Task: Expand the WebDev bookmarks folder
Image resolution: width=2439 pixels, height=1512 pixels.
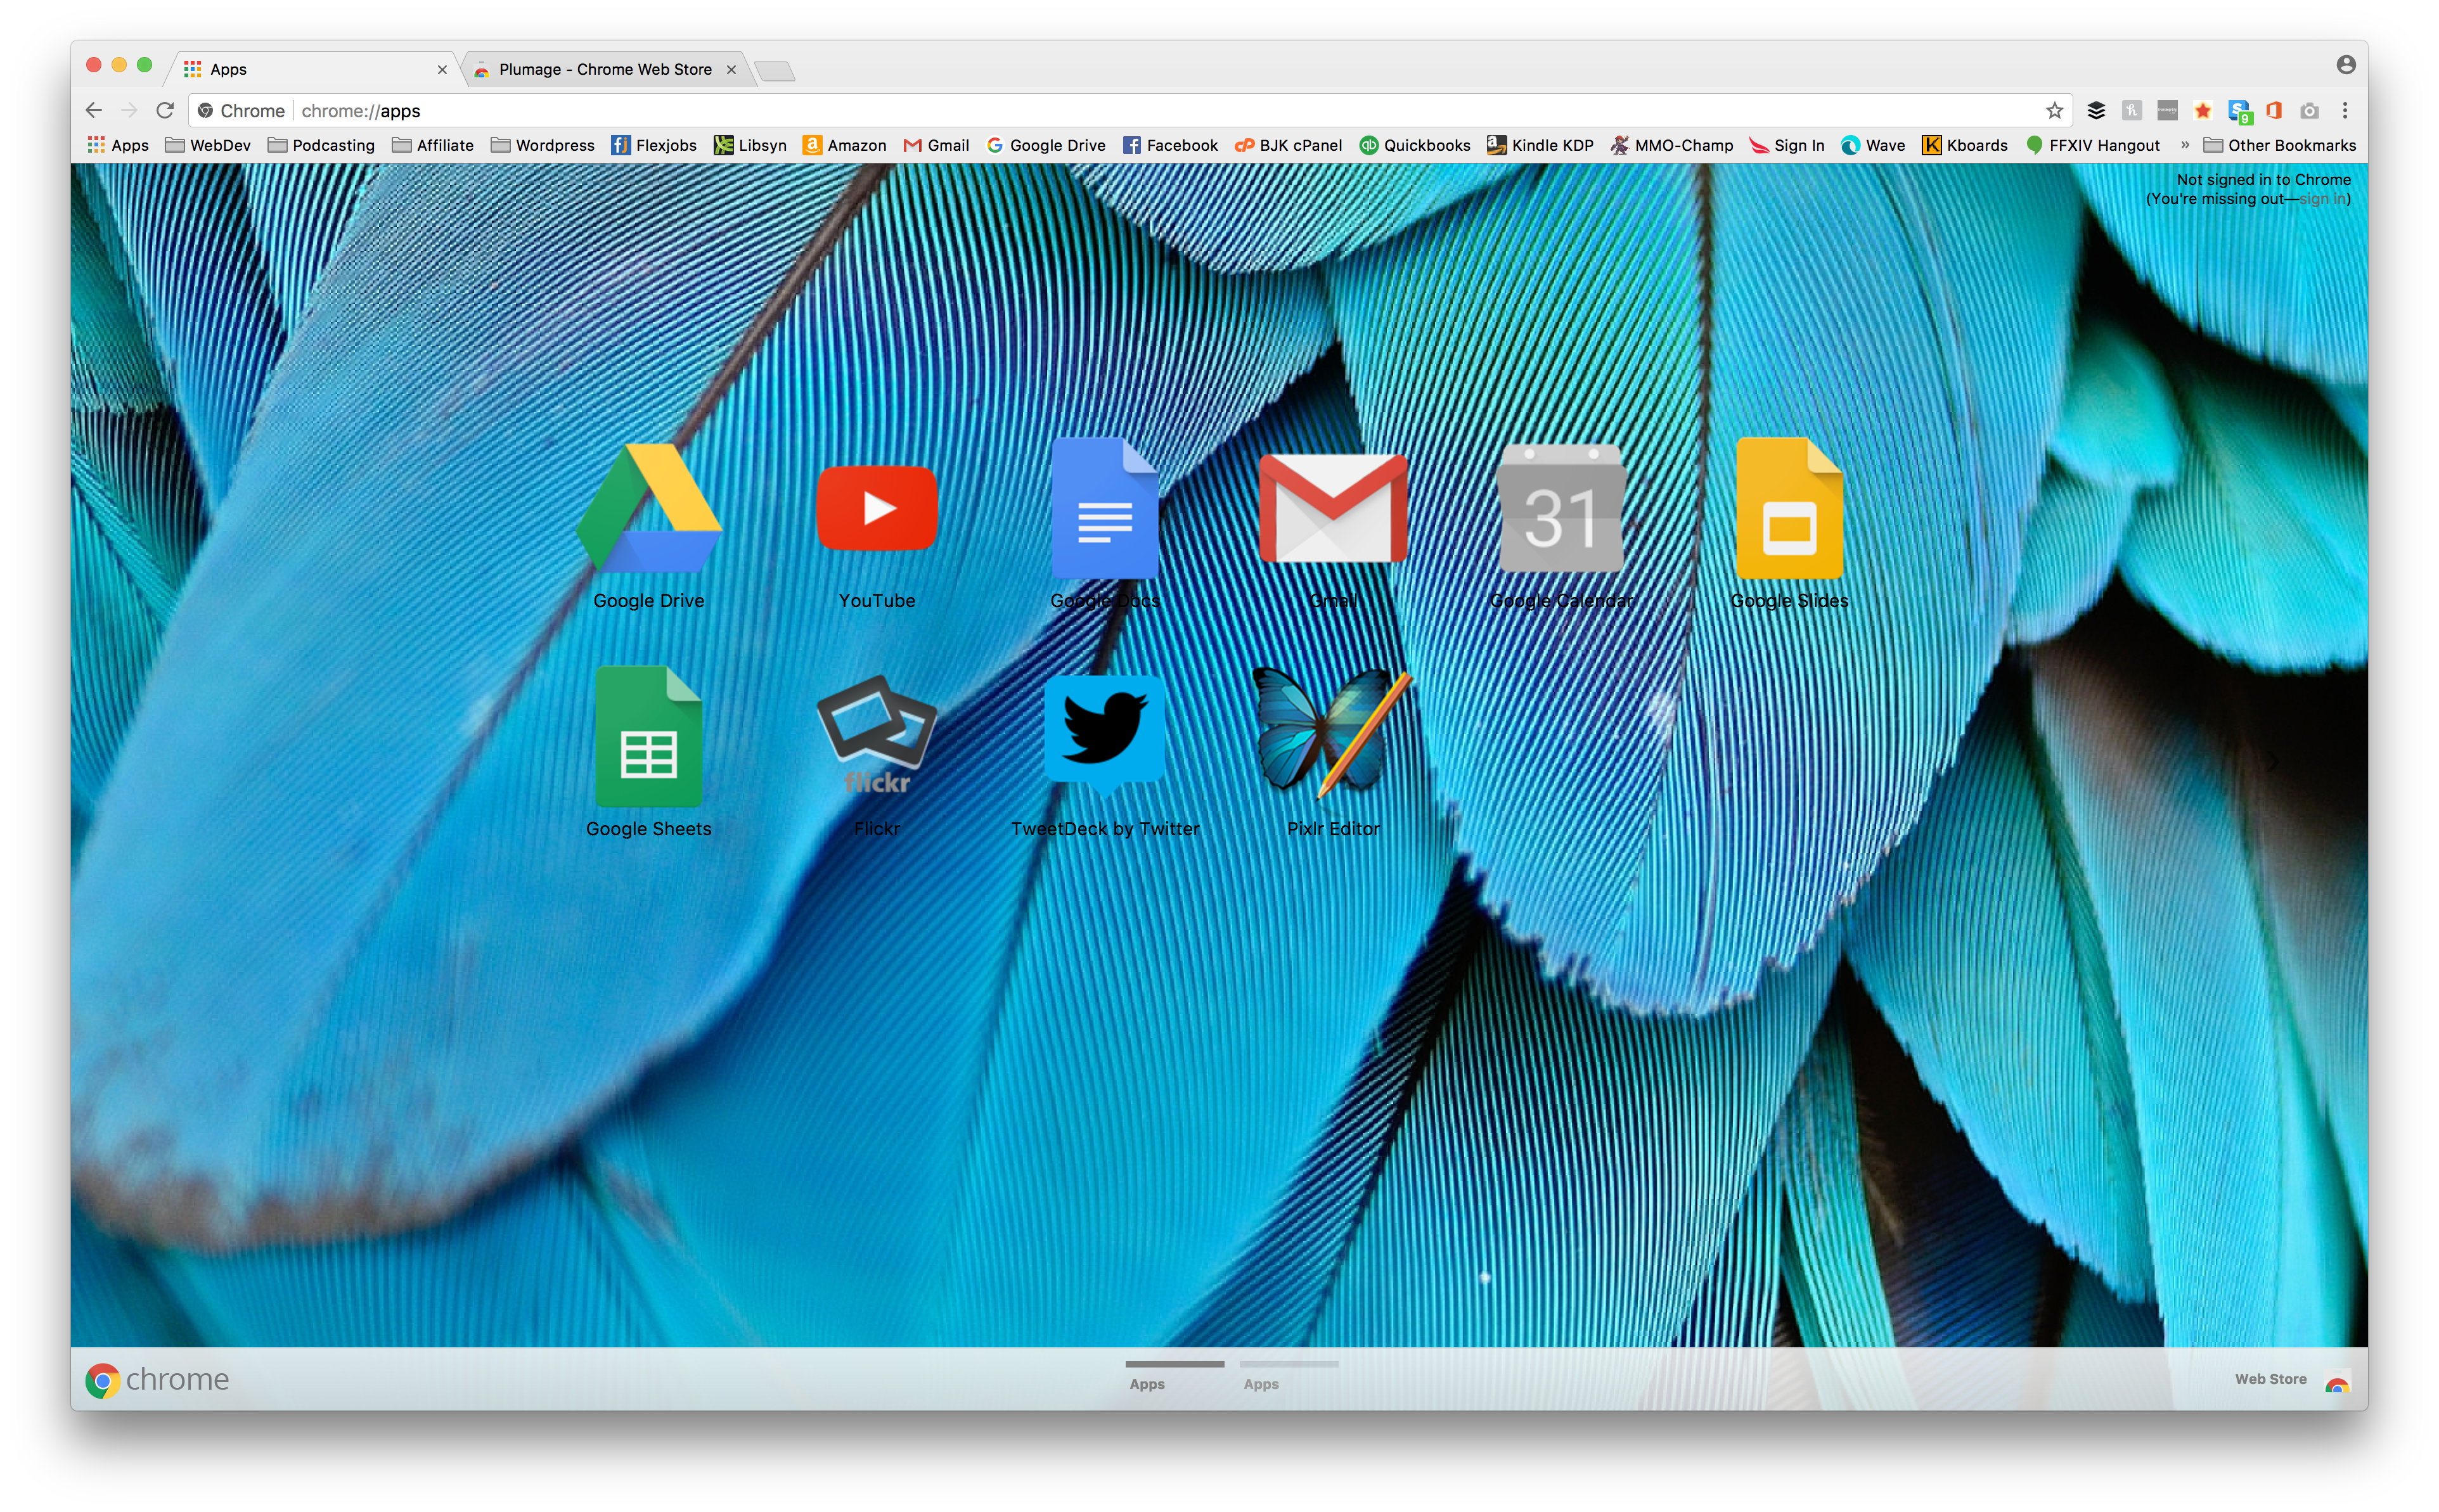Action: click(208, 145)
